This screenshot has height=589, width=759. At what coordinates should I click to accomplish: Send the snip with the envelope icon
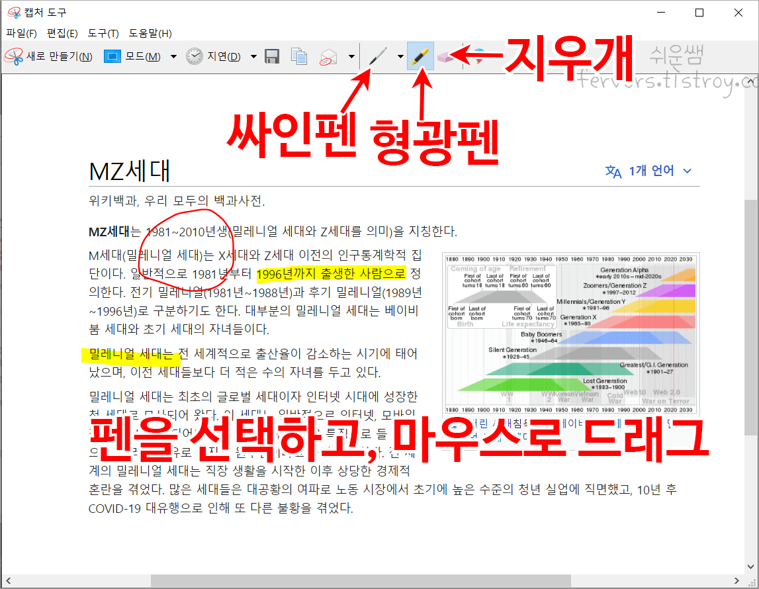(329, 57)
